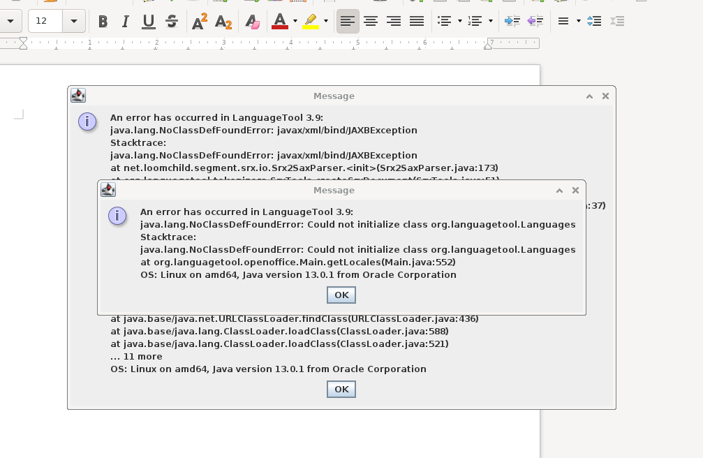Click 'Stacktrace:' label in the back dialog
The image size is (703, 458).
pyautogui.click(x=138, y=143)
